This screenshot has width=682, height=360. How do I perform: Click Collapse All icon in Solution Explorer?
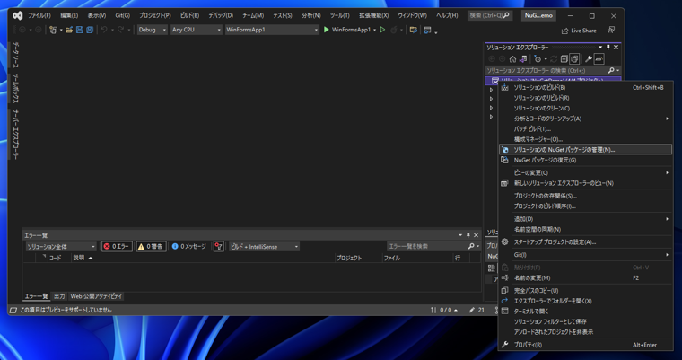564,59
